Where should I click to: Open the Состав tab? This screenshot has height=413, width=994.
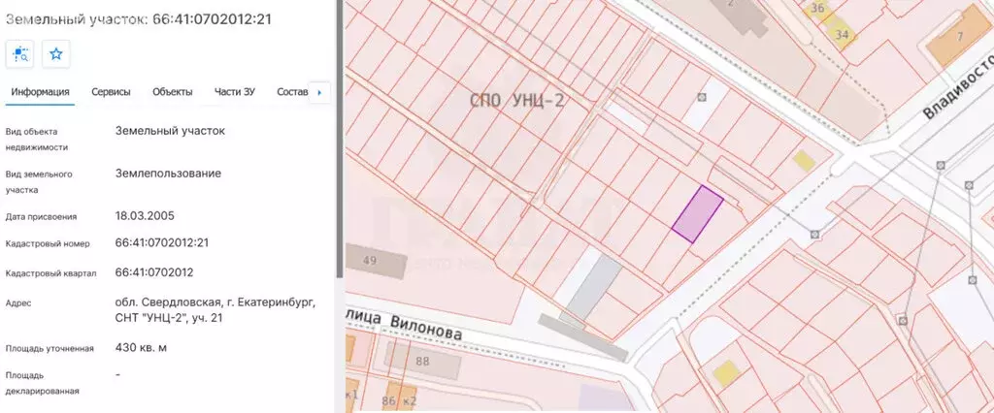coord(292,92)
